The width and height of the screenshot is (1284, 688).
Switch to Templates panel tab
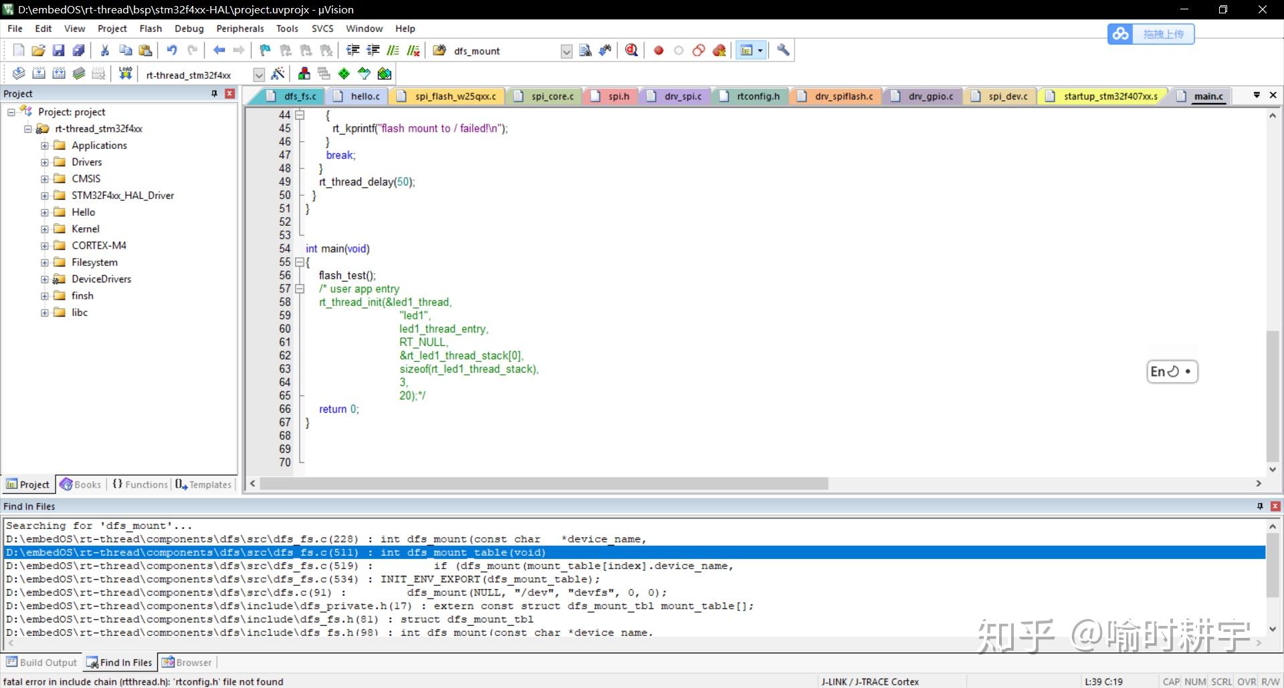203,484
